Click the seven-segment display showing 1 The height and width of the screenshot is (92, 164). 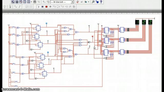click(x=137, y=22)
